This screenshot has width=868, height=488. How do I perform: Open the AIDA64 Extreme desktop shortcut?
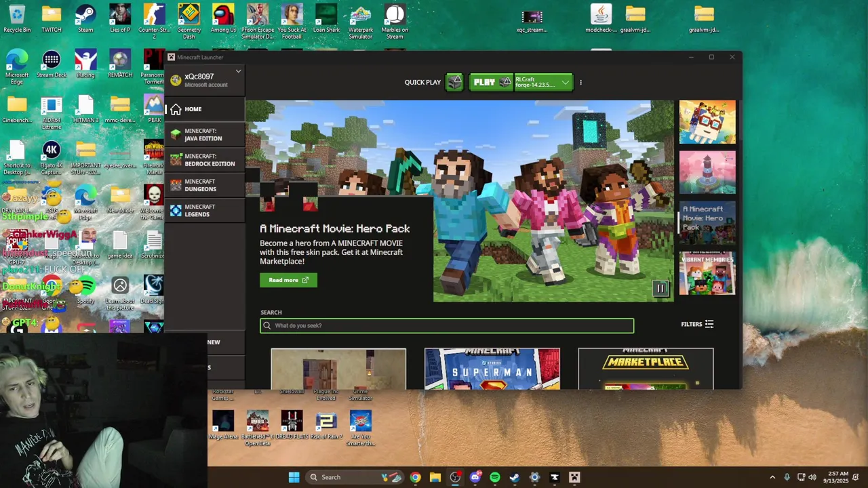52,113
